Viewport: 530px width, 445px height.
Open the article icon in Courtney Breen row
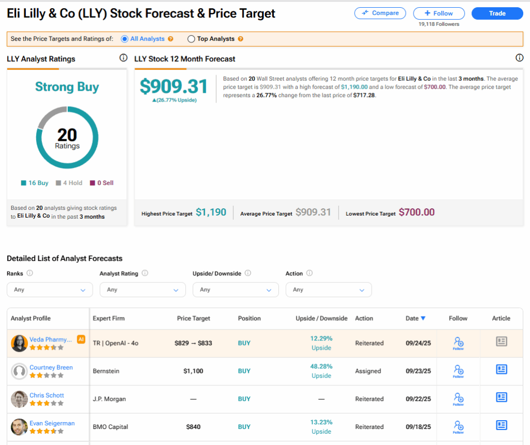[501, 369]
